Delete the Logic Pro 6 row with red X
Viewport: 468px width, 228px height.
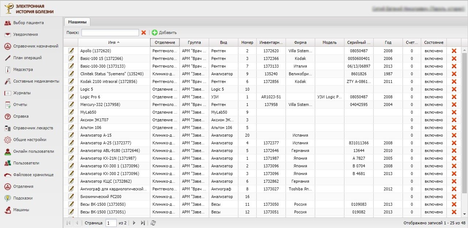click(x=454, y=97)
